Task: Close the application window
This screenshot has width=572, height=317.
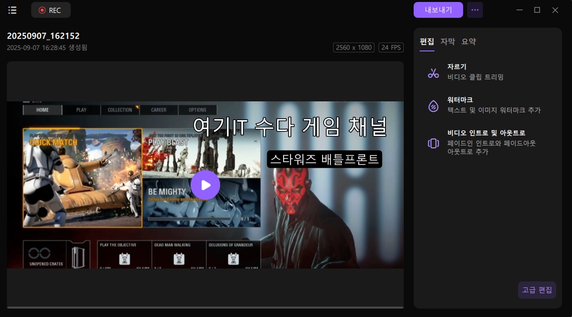Action: 555,10
